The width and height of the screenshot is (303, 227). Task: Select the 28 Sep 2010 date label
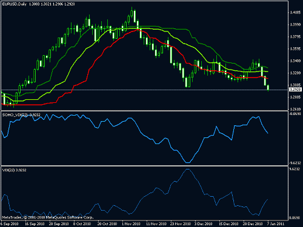tap(59, 224)
